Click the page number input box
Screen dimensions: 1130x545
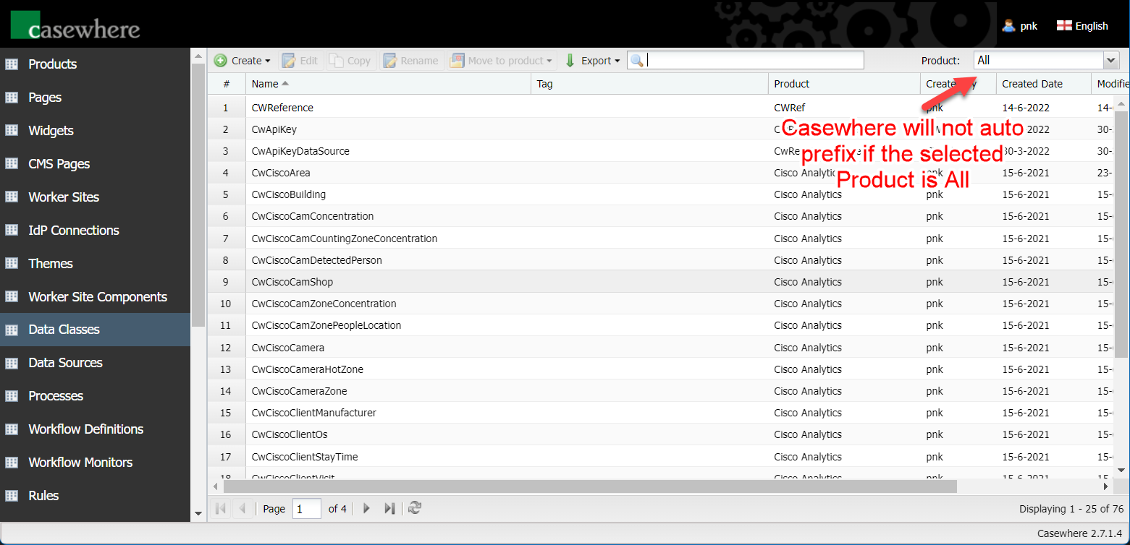(306, 509)
